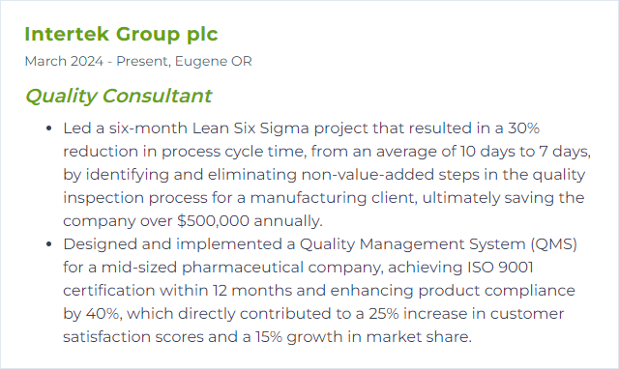Viewport: 619px width, 369px height.
Task: Click the Eugene OR location text
Action: coord(213,62)
